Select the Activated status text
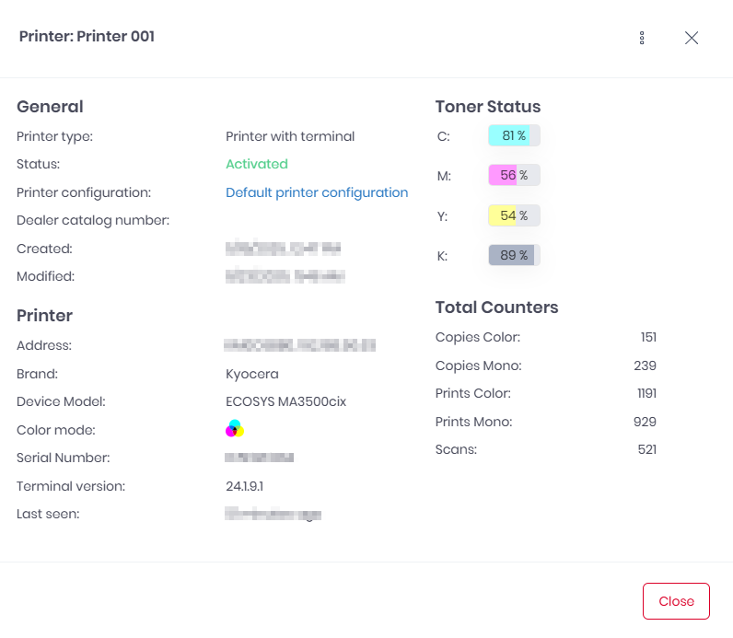 pos(257,164)
